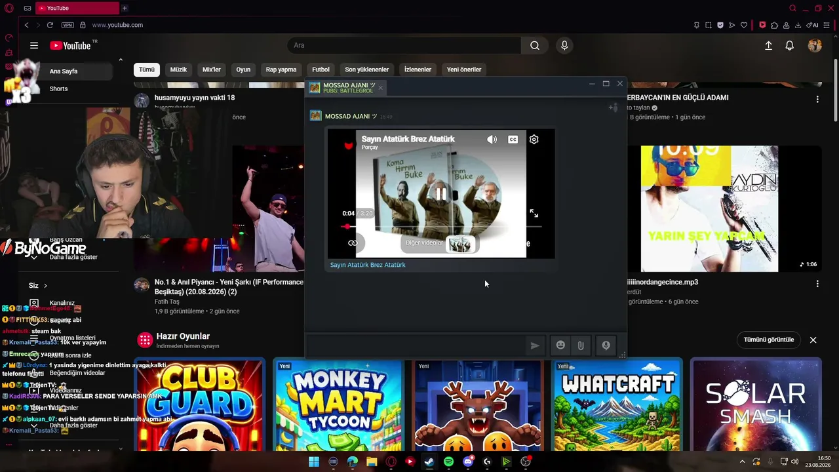Expand the Siz section chevron
This screenshot has width=839, height=472.
point(45,286)
